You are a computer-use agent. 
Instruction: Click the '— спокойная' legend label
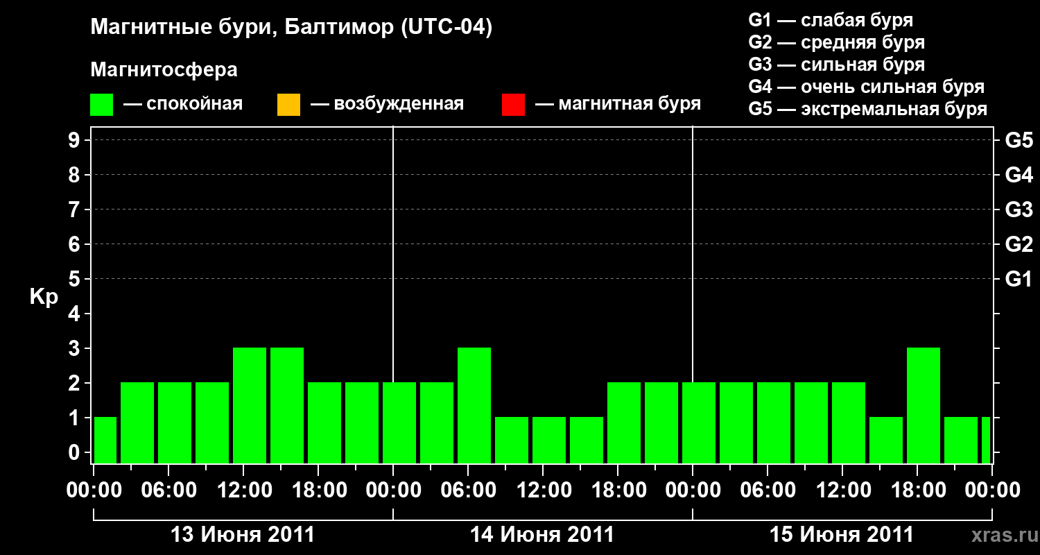tap(183, 104)
